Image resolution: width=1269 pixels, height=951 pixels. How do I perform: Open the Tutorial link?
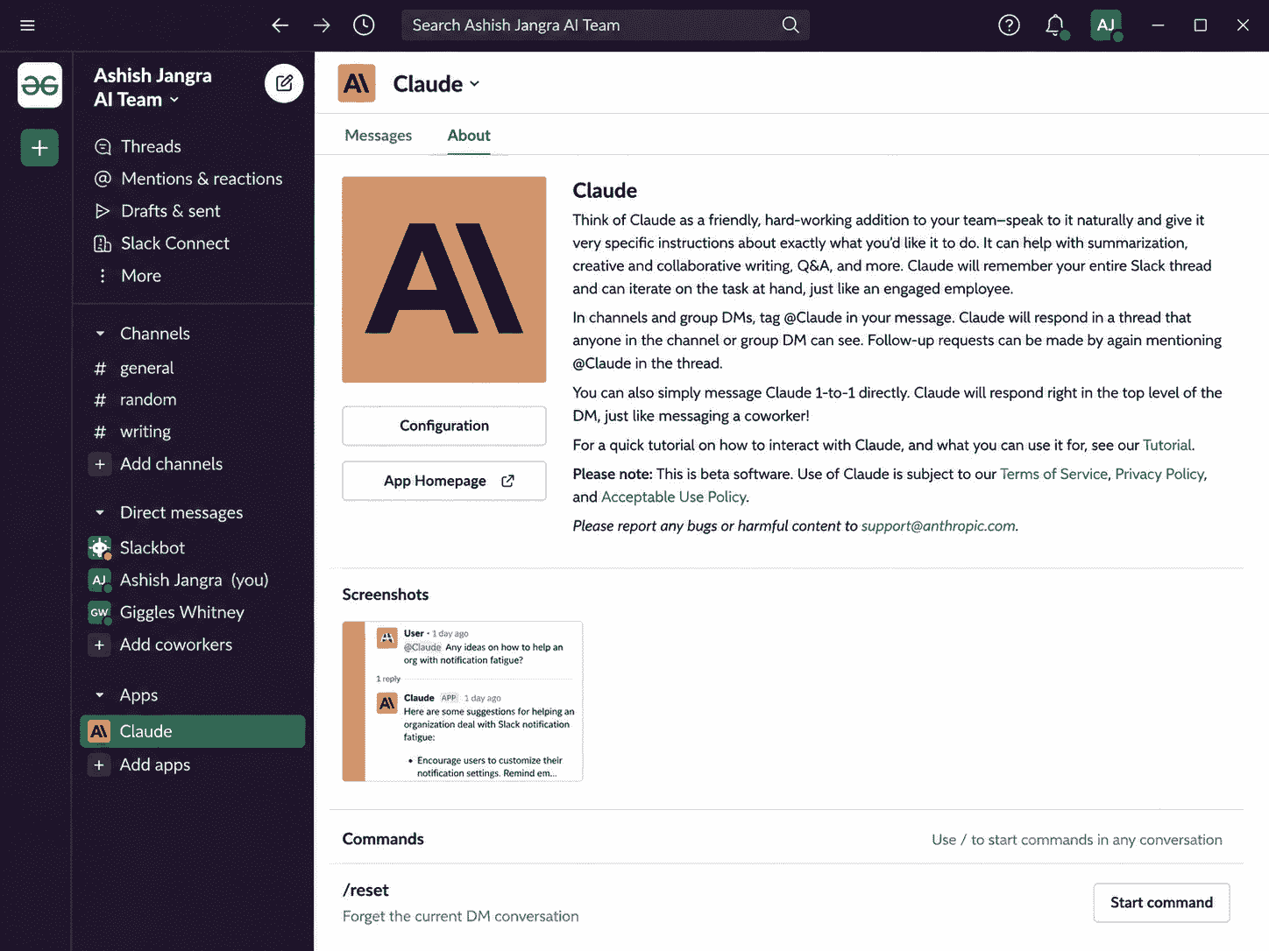click(x=1167, y=445)
